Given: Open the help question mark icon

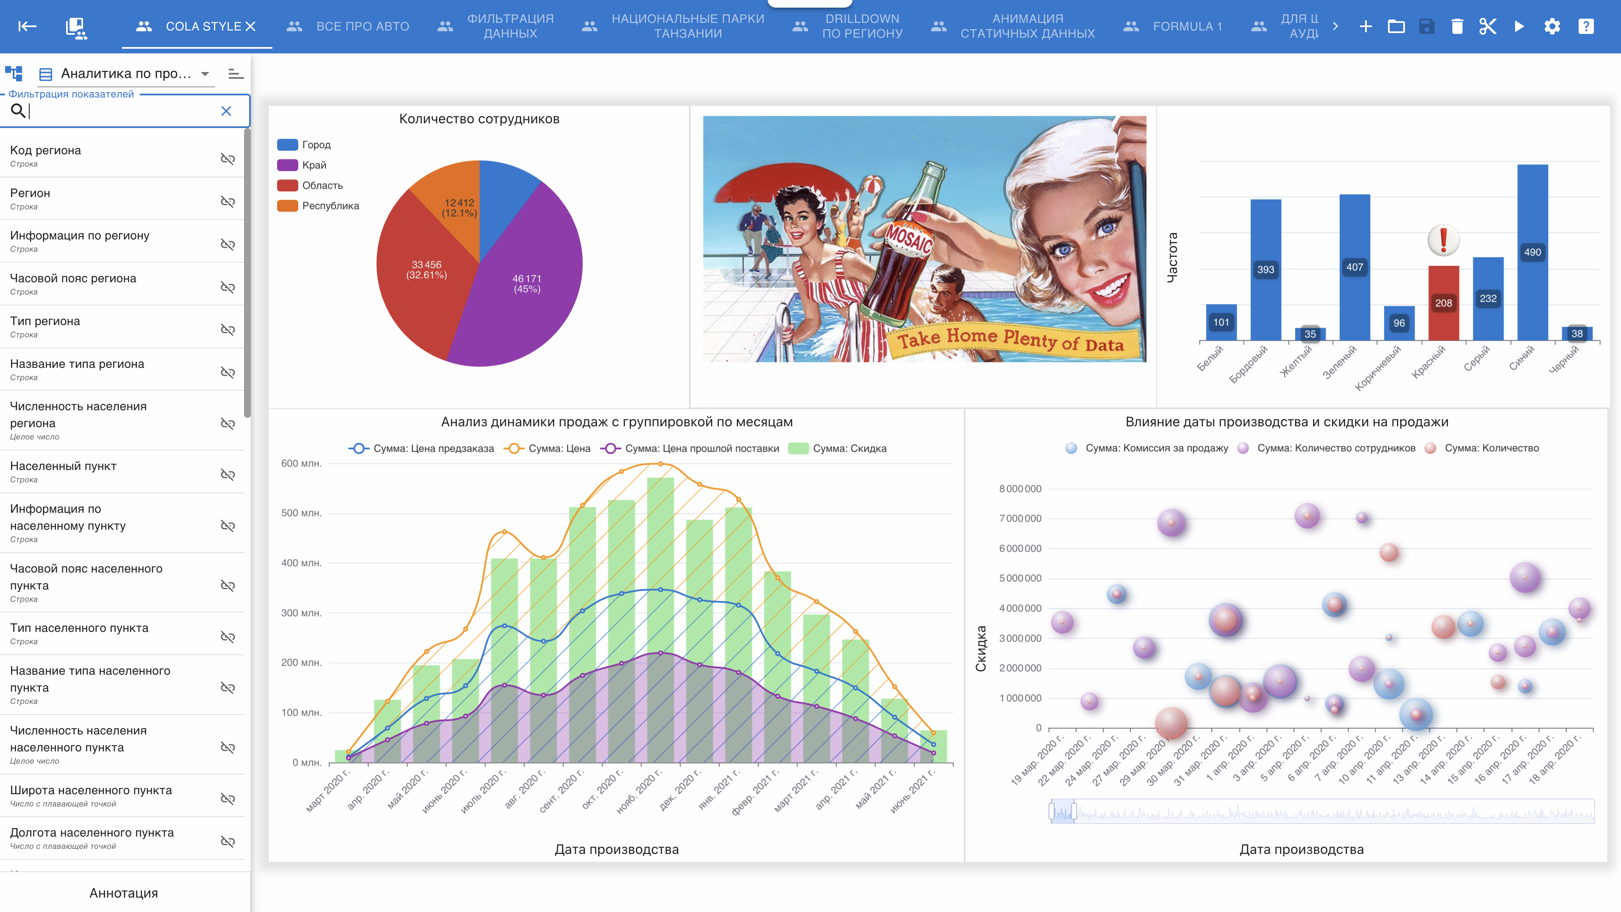Looking at the screenshot, I should 1586,26.
